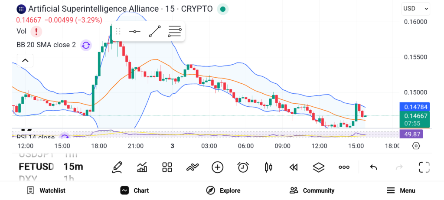Image resolution: width=444 pixels, height=200 pixels.
Task: Open the USD currency dropdown
Action: 415,8
